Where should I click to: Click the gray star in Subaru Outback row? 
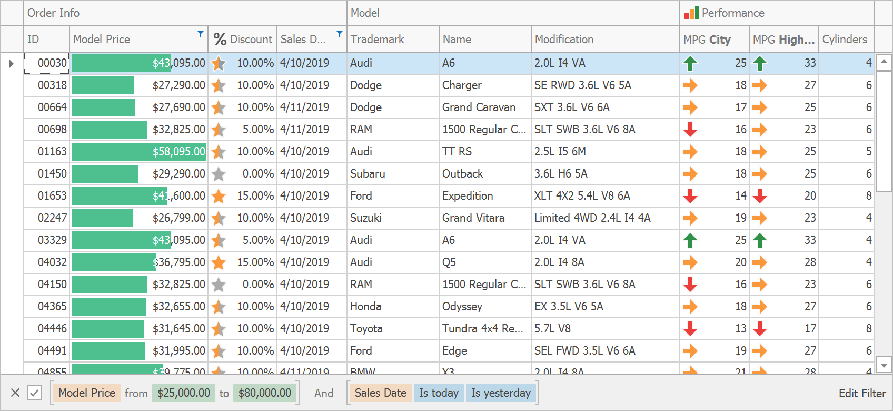click(x=219, y=174)
